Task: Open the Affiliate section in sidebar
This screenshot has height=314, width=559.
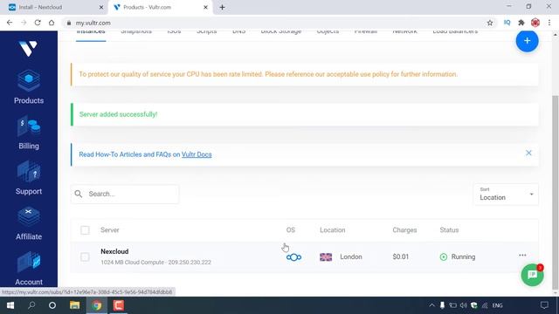Action: pyautogui.click(x=29, y=223)
